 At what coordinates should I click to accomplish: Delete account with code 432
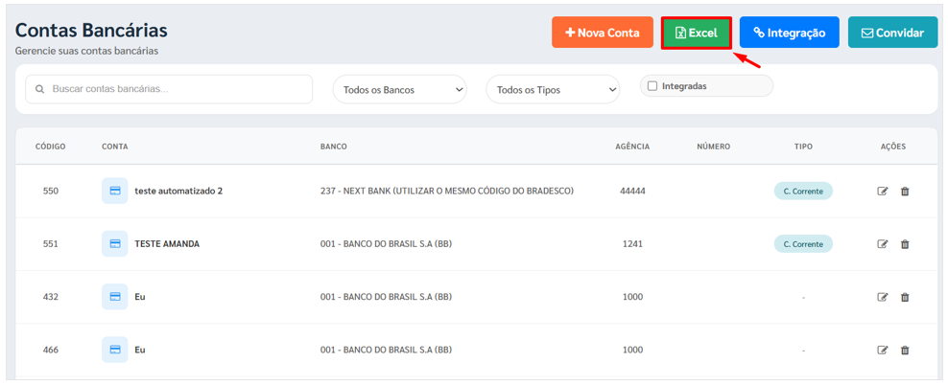click(905, 298)
